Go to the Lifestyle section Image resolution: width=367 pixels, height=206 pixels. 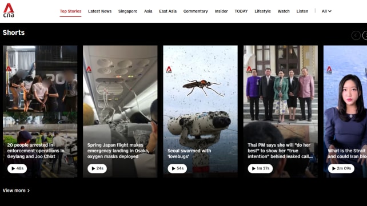tap(262, 11)
